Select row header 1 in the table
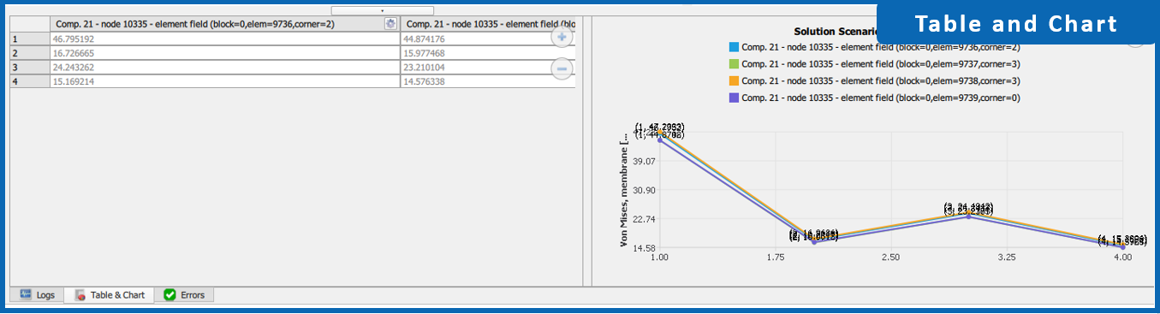The image size is (1160, 314). [29, 39]
